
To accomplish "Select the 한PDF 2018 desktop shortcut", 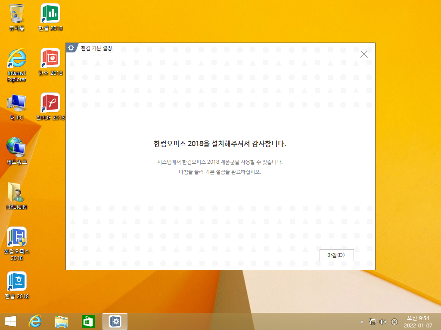I will (50, 107).
